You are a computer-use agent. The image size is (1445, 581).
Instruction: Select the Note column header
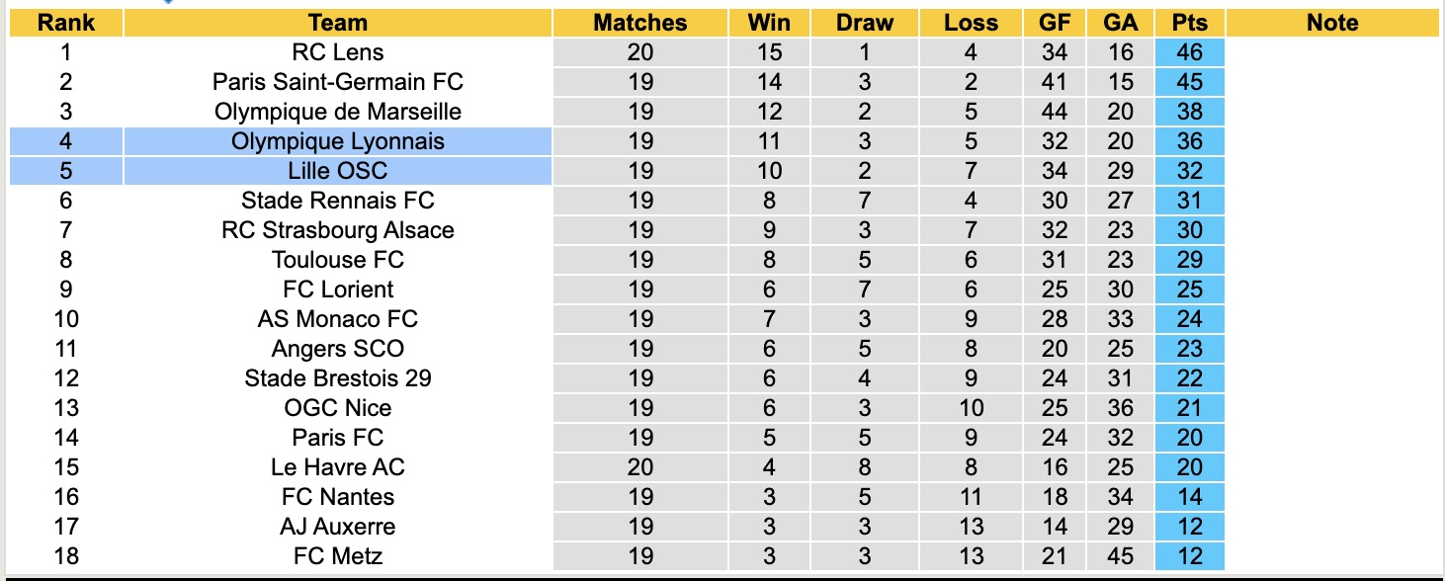pyautogui.click(x=1332, y=23)
